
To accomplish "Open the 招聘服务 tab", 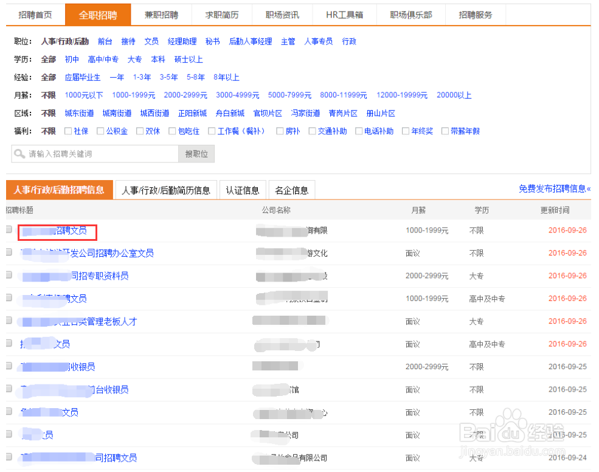I will (475, 15).
